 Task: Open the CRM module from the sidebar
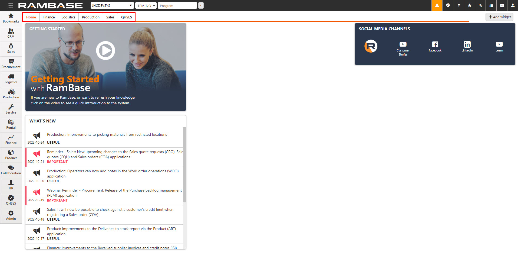pos(11,33)
